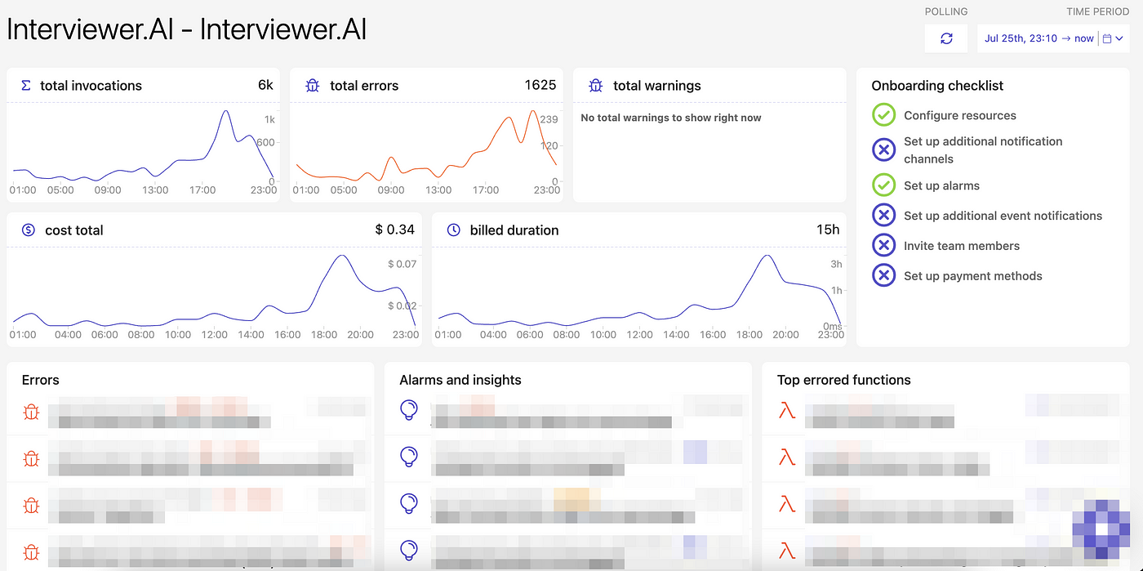Open Set up alarms checklist item

point(941,185)
